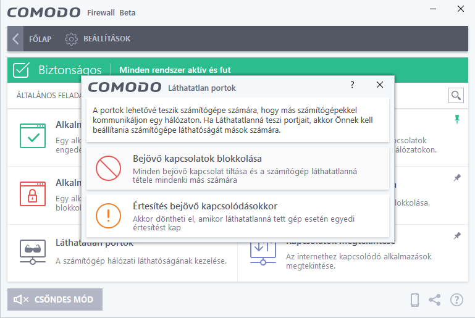Close the Láthatatlan portok dialog

(380, 85)
